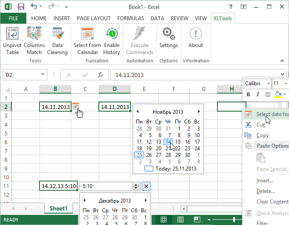Close the time picker with X button
Image resolution: width=289 pixels, height=225 pixels.
146,186
